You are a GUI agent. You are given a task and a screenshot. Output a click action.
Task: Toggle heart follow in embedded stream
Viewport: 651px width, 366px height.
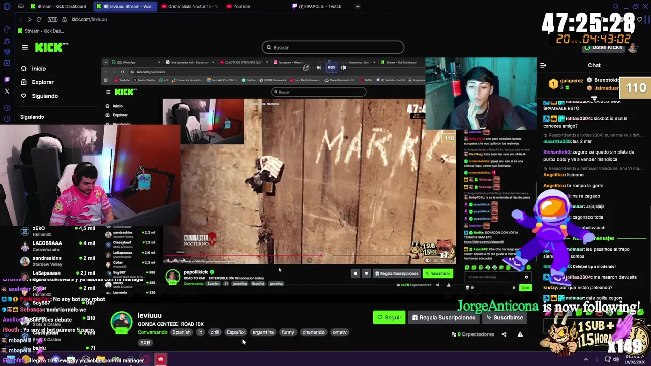click(366, 273)
